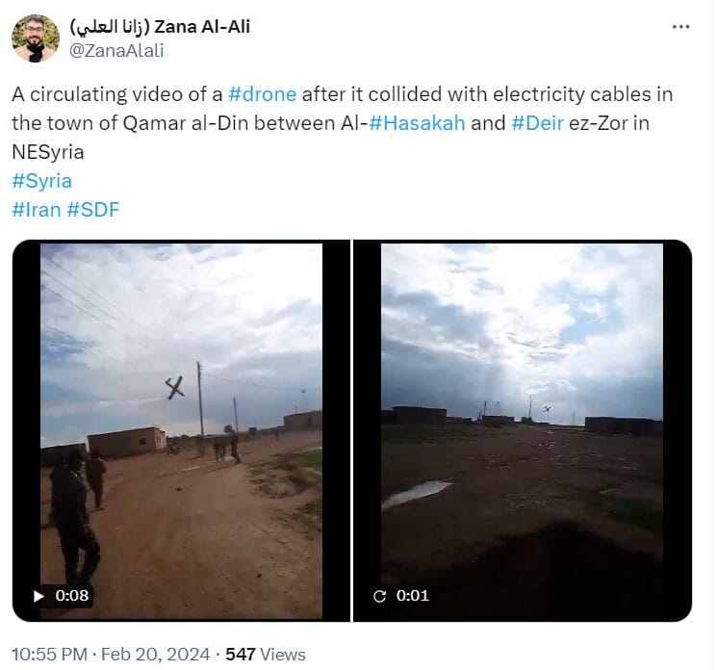Screen dimensions: 717x670
Task: Open the #drone hashtag
Action: click(262, 94)
